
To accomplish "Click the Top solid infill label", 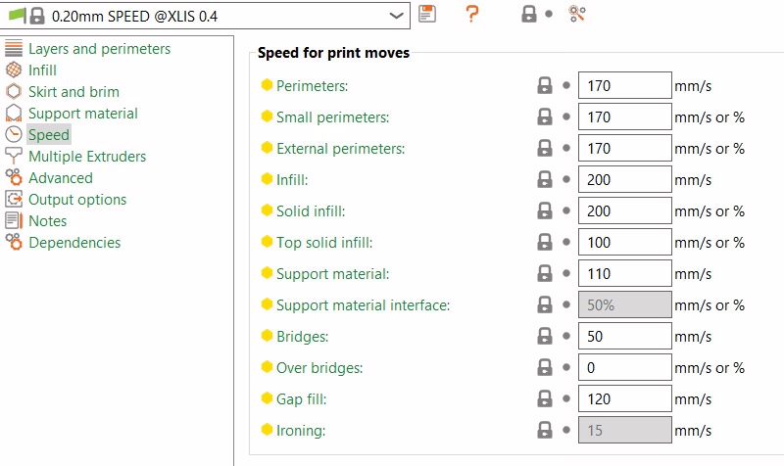I will [x=324, y=243].
